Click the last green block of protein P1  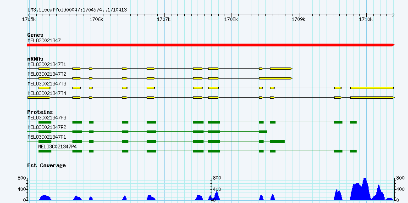point(277,141)
